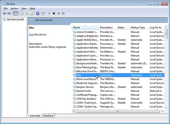Click the horizontal scrollbar left arrow
170x124 pixels.
[x=74, y=111]
